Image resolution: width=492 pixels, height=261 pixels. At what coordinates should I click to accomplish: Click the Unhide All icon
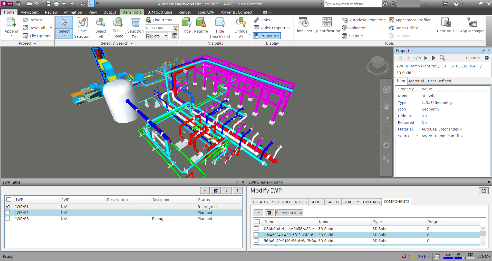[241, 22]
